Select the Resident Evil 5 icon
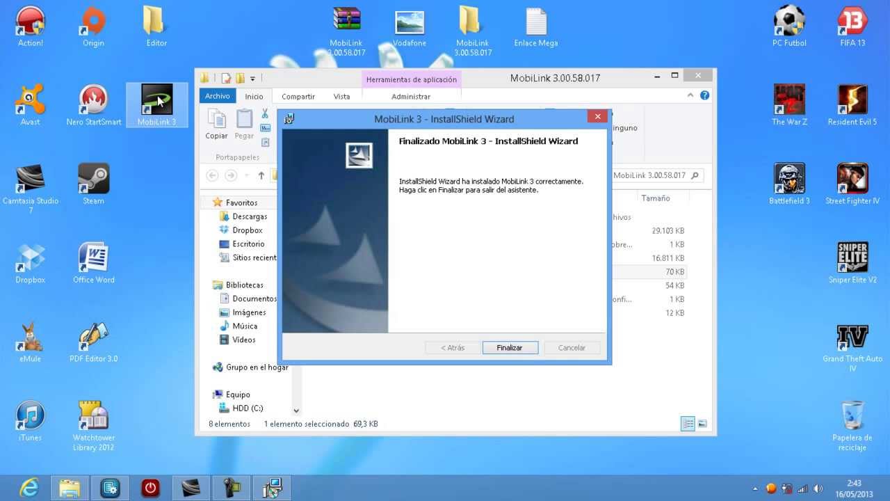 [x=852, y=105]
